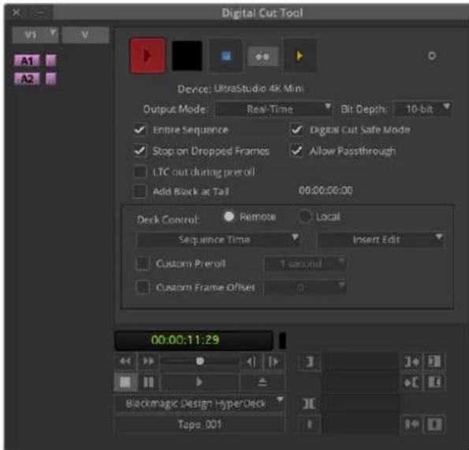Uncheck Digital Cut Safe Mode

click(296, 130)
